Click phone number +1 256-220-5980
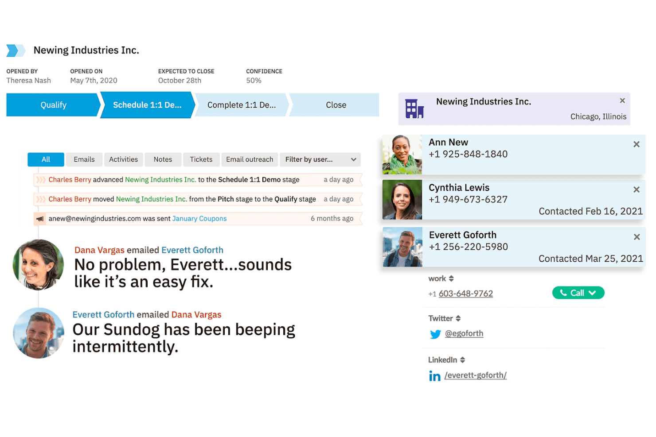Image resolution: width=656 pixels, height=437 pixels. coord(469,247)
